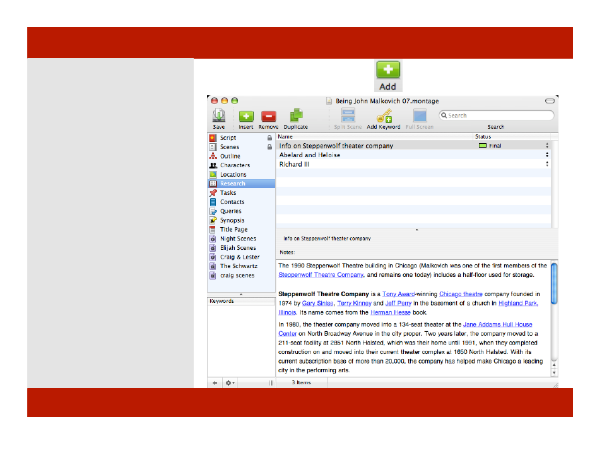Click the Full Screen icon
The image size is (602, 465).
tap(420, 115)
